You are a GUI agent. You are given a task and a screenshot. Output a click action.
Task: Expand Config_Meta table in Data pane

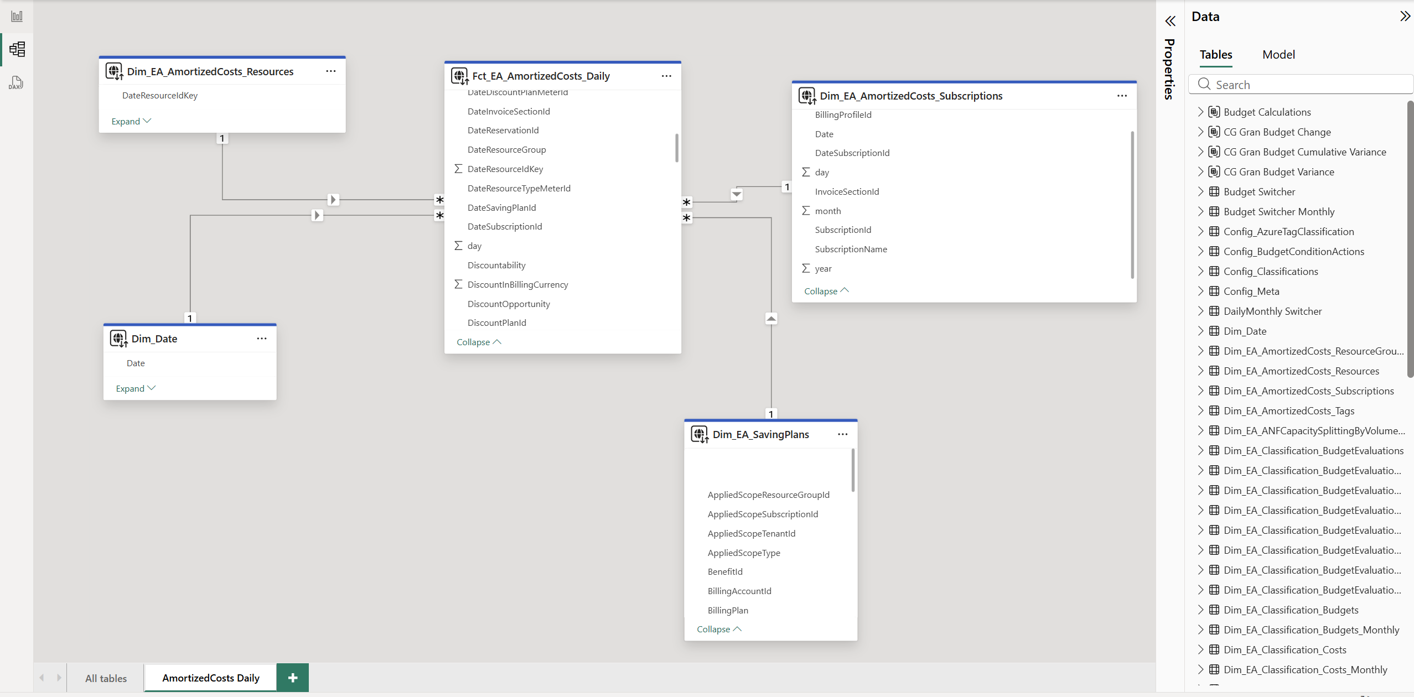(1200, 291)
